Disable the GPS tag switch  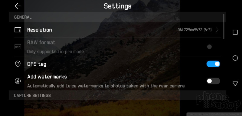pyautogui.click(x=213, y=64)
